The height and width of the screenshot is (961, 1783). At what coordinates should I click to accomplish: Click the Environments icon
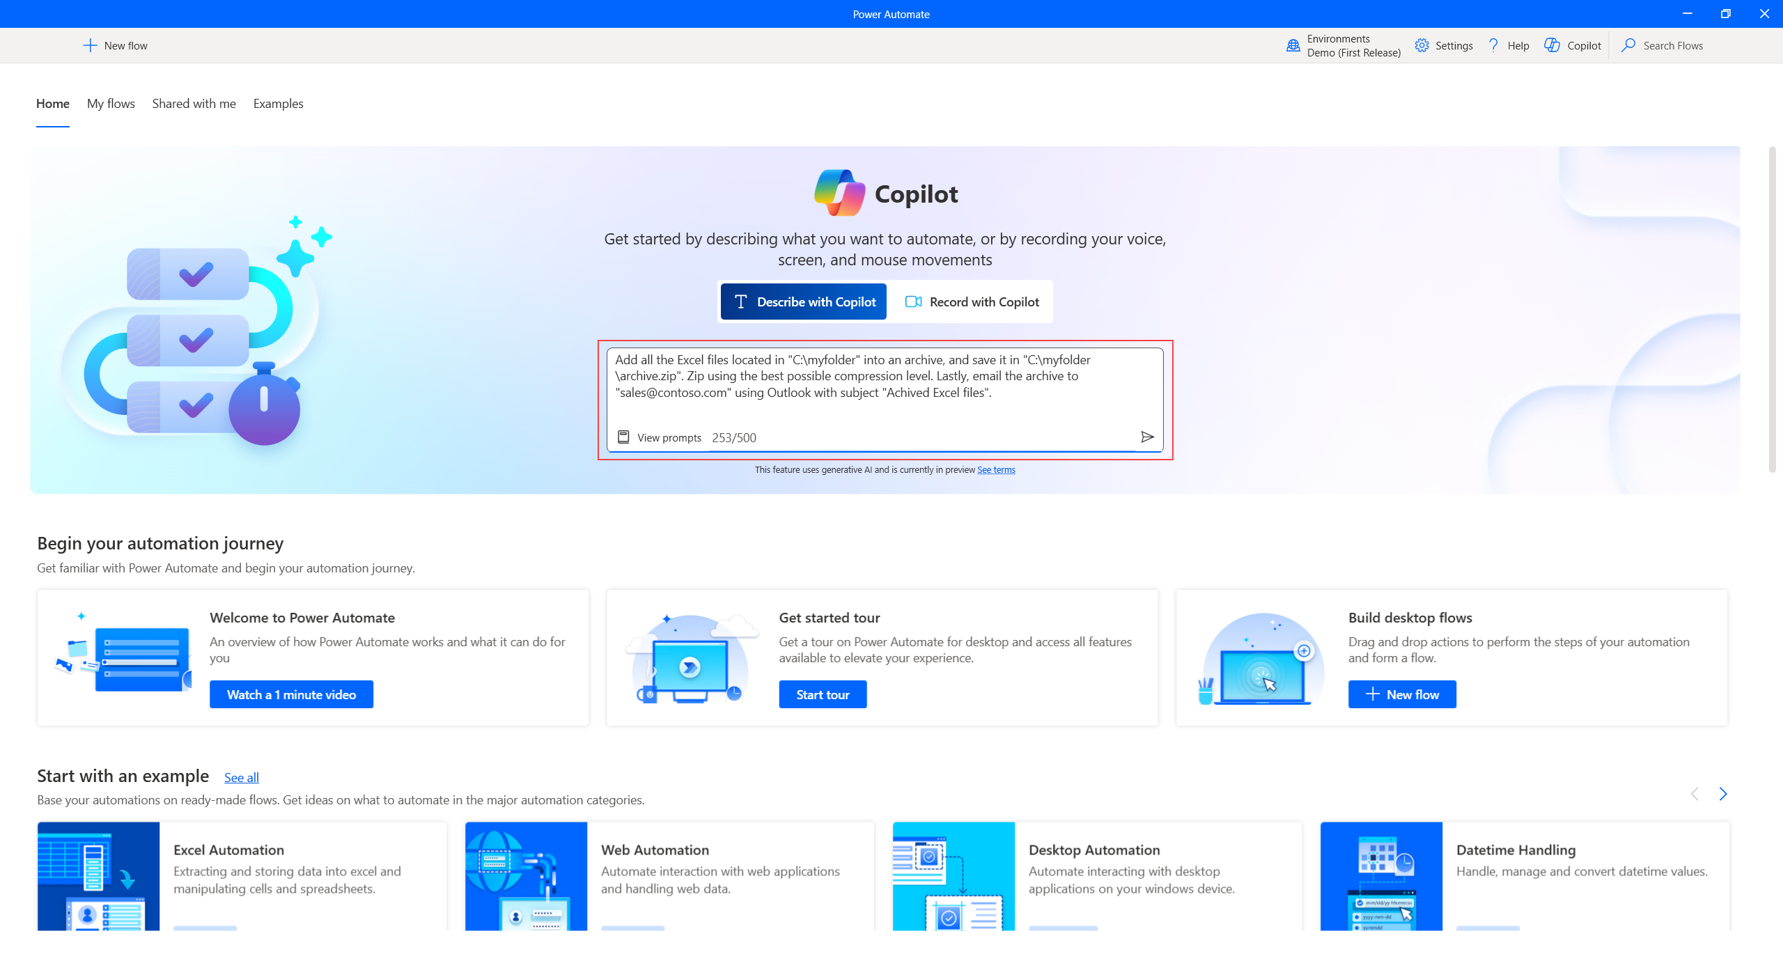click(1293, 45)
